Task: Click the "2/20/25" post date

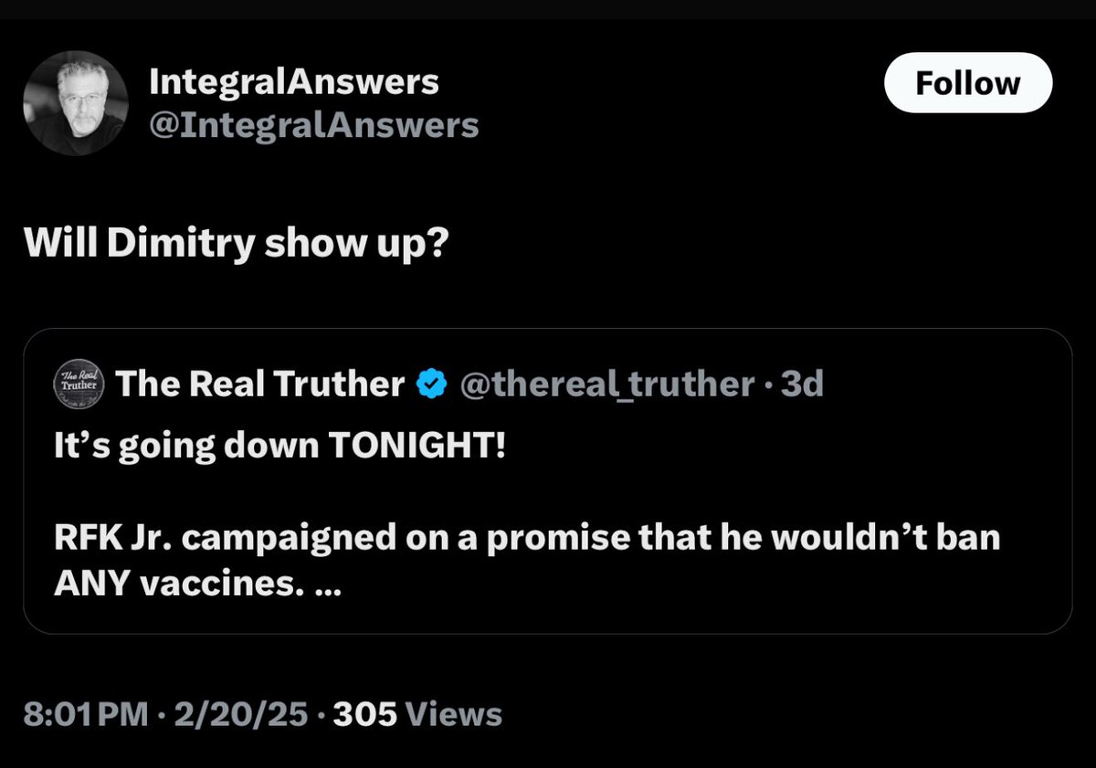Action: [x=239, y=713]
